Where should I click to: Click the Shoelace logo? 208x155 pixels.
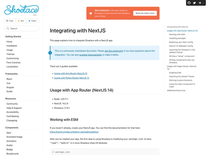[21, 10]
